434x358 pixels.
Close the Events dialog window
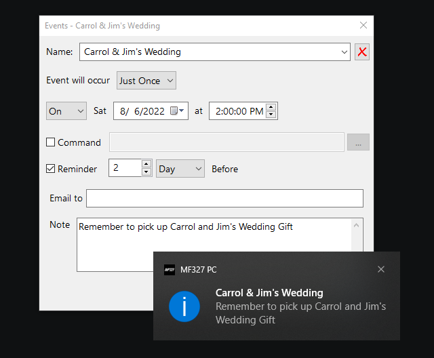click(x=363, y=25)
